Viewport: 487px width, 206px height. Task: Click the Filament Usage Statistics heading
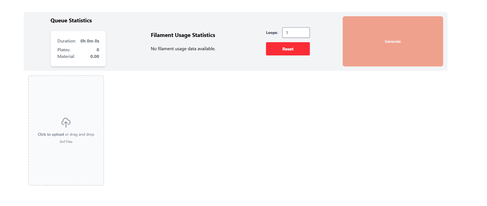pyautogui.click(x=183, y=35)
